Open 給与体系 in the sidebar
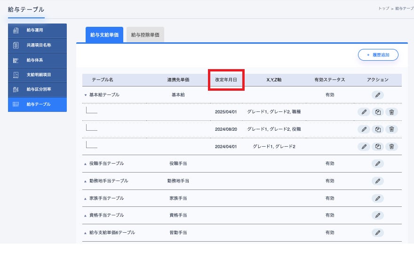Viewport: 414px width, 260px height. tap(38, 60)
